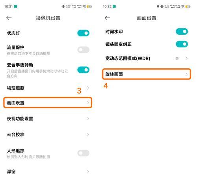Image resolution: width=197 pixels, height=177 pixels.
Task: Tap battery icon in right status bar
Action: pyautogui.click(x=188, y=6)
